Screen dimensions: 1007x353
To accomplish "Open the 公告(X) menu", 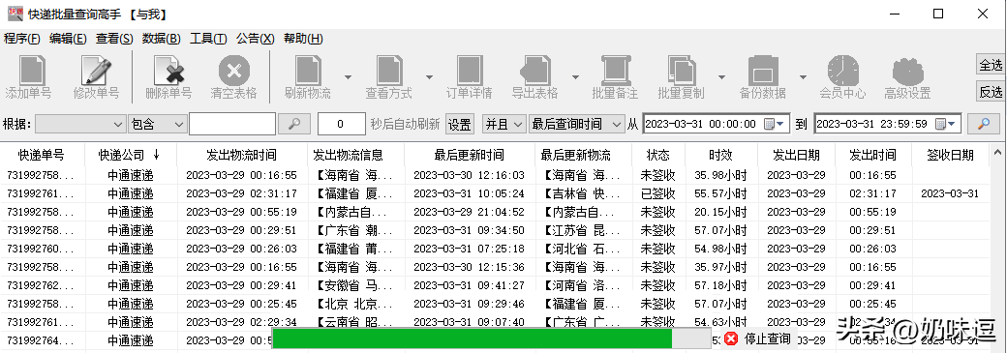I will [255, 39].
